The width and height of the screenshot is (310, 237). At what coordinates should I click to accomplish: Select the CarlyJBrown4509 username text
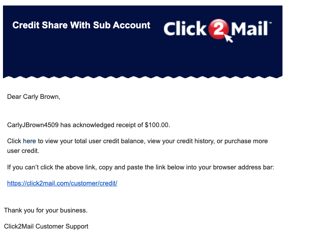click(x=33, y=125)
